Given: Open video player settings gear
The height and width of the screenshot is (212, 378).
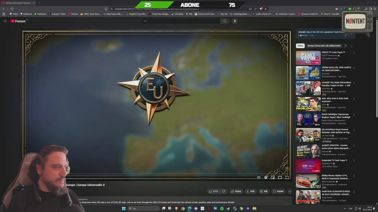Looking at the screenshot, I should point(266,178).
